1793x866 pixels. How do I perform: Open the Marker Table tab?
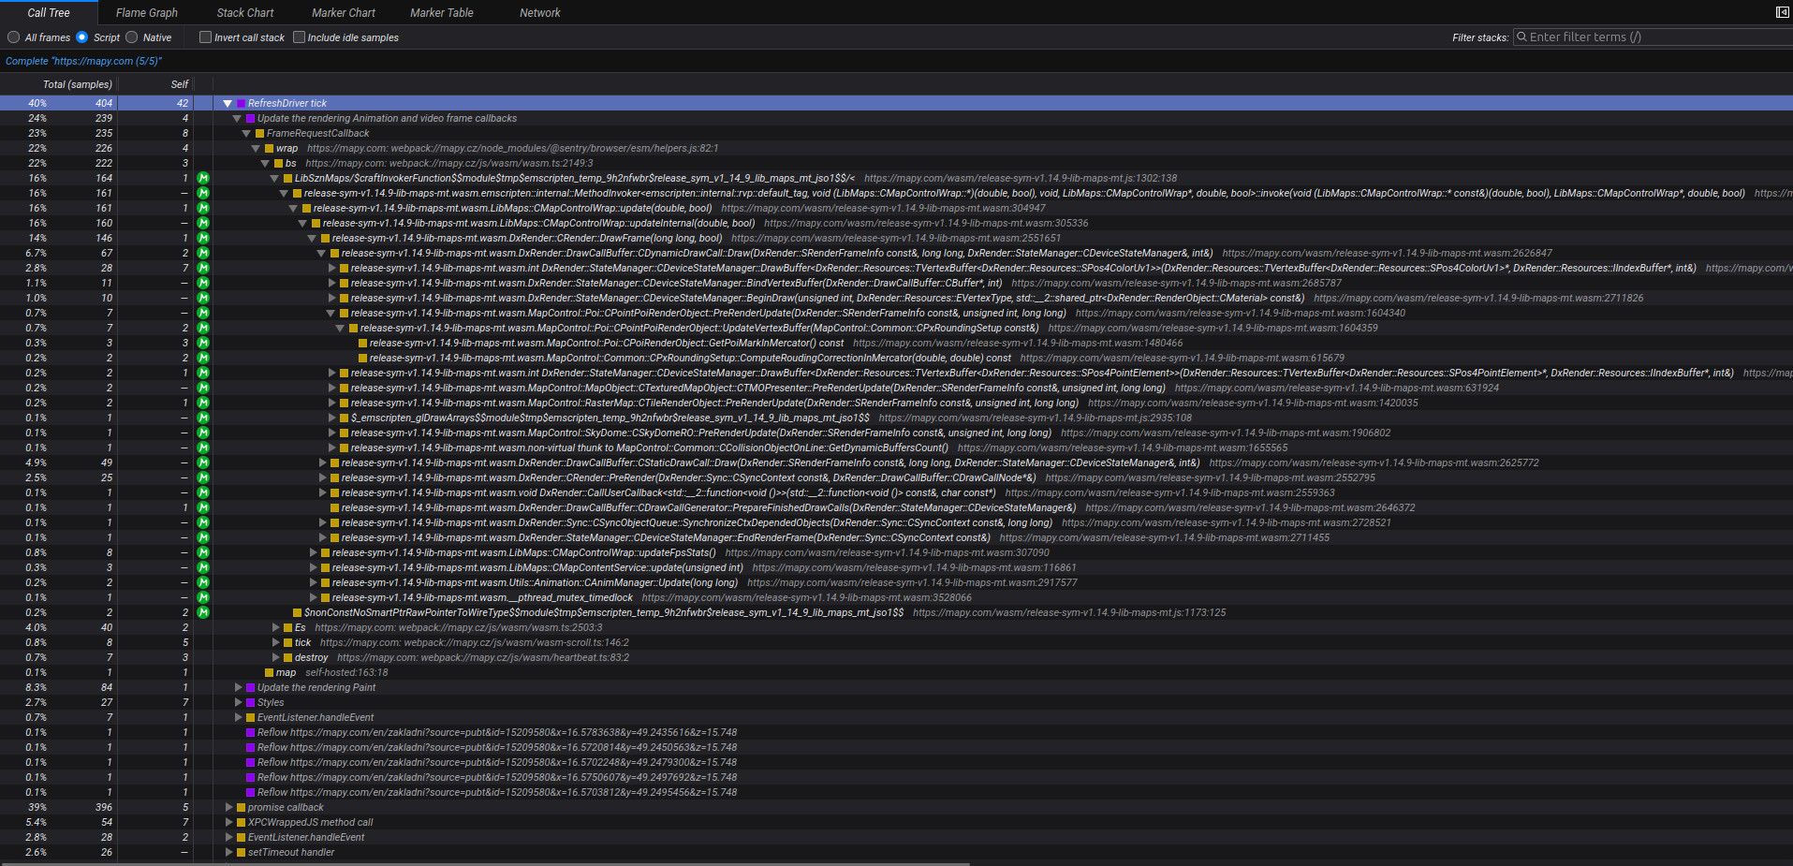click(442, 13)
